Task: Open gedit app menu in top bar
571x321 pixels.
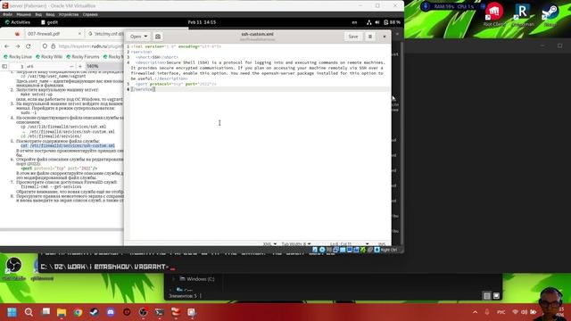Action: pyautogui.click(x=50, y=22)
